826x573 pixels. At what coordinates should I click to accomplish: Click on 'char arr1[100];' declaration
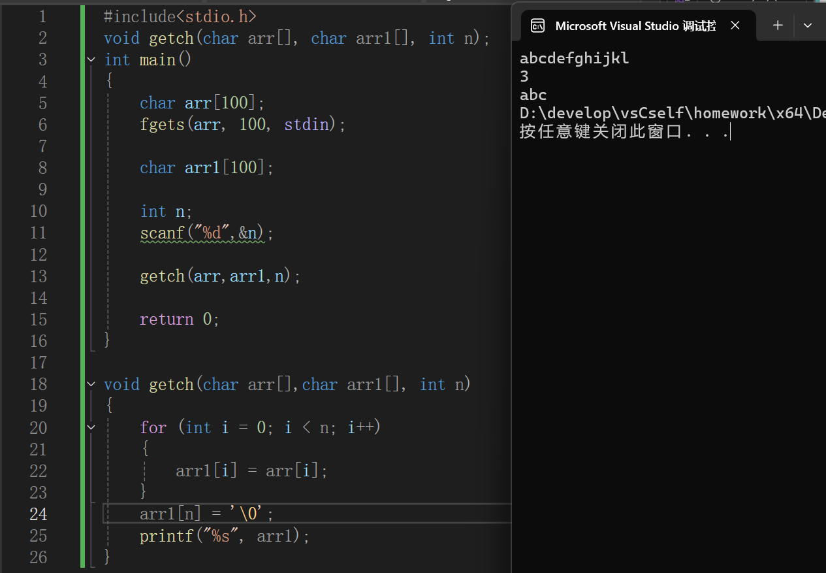[207, 168]
